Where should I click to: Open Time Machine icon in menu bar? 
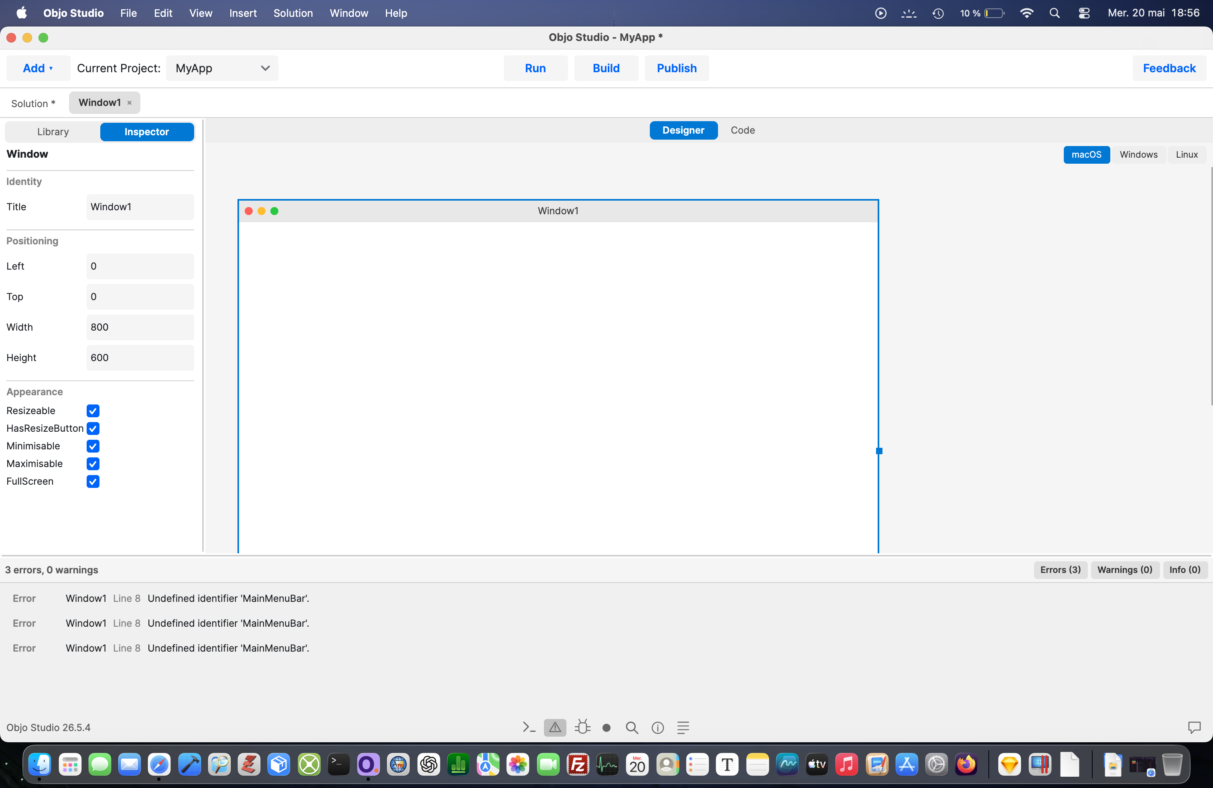click(x=938, y=13)
